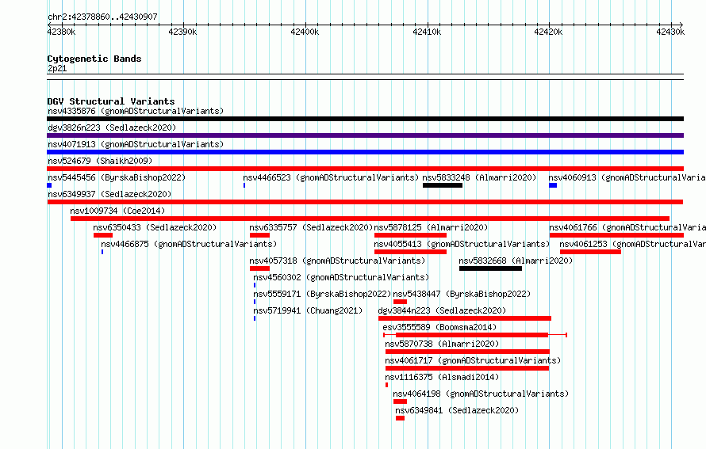706x449 pixels.
Task: Click the nsv4055413 red bar
Action: click(x=410, y=252)
